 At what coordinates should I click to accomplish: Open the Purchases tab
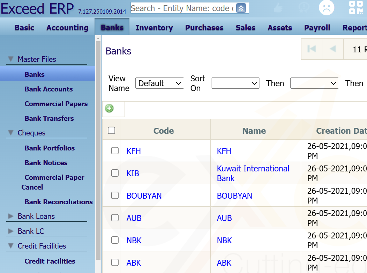coord(204,28)
